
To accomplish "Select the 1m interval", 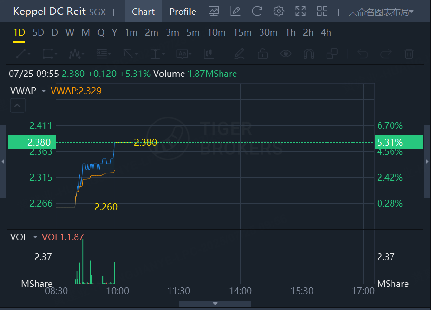I will pyautogui.click(x=131, y=33).
